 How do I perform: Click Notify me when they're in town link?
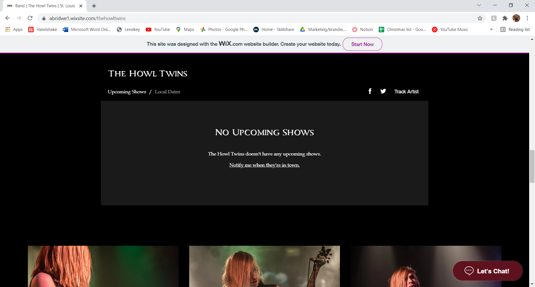pyautogui.click(x=264, y=165)
